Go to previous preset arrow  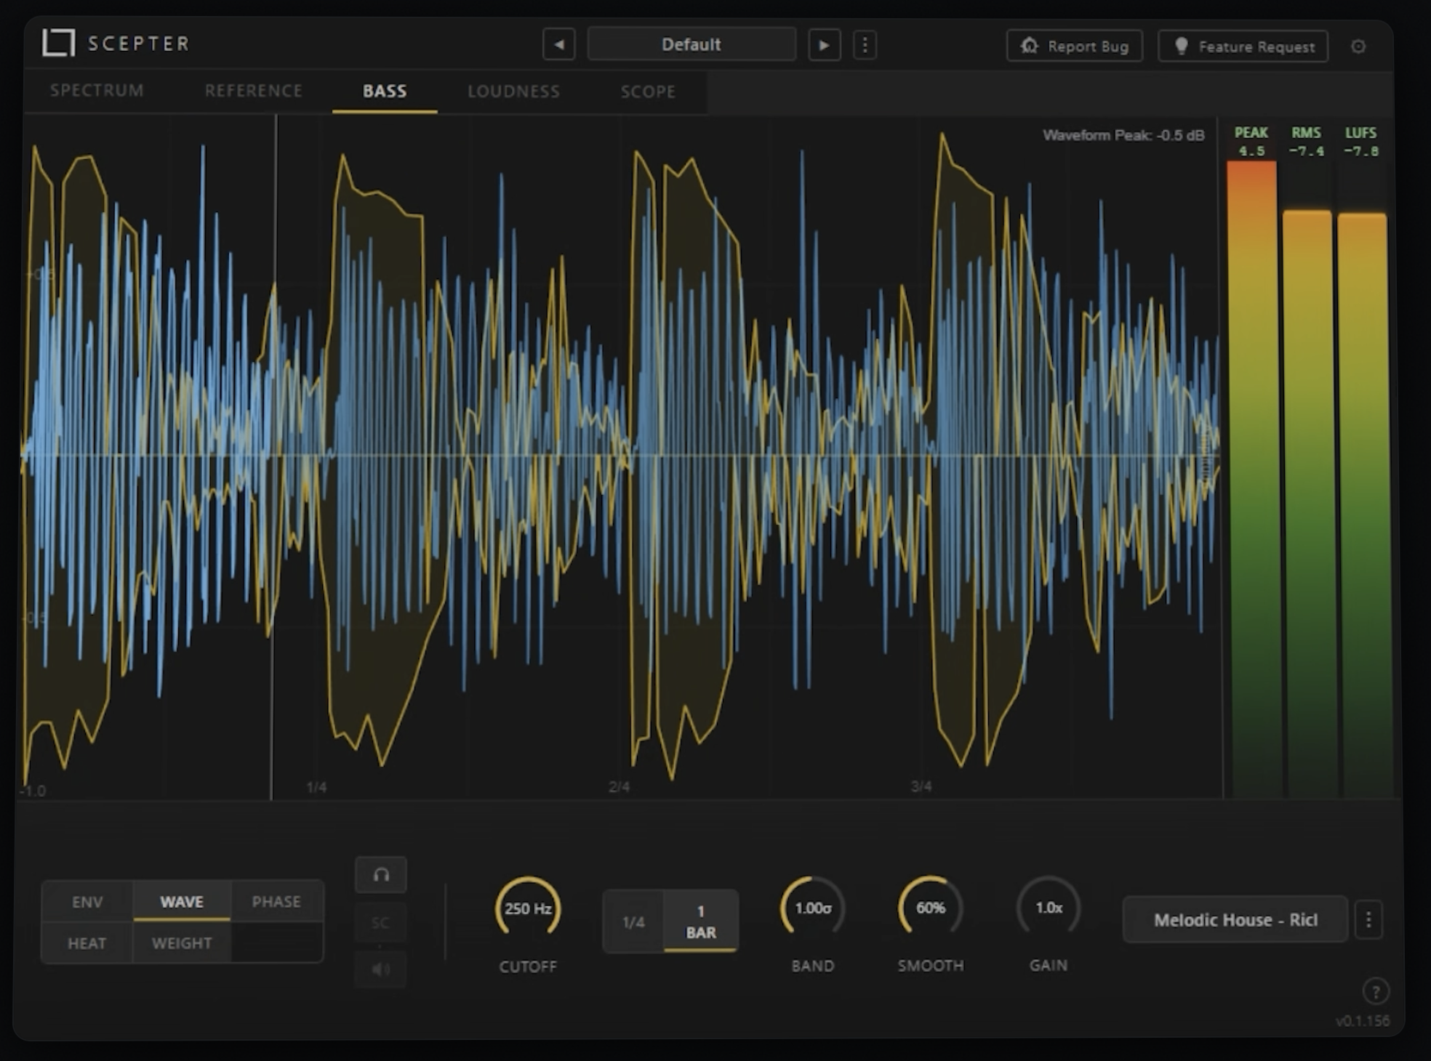click(558, 45)
